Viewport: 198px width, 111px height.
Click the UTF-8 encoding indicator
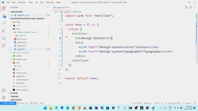(157, 103)
